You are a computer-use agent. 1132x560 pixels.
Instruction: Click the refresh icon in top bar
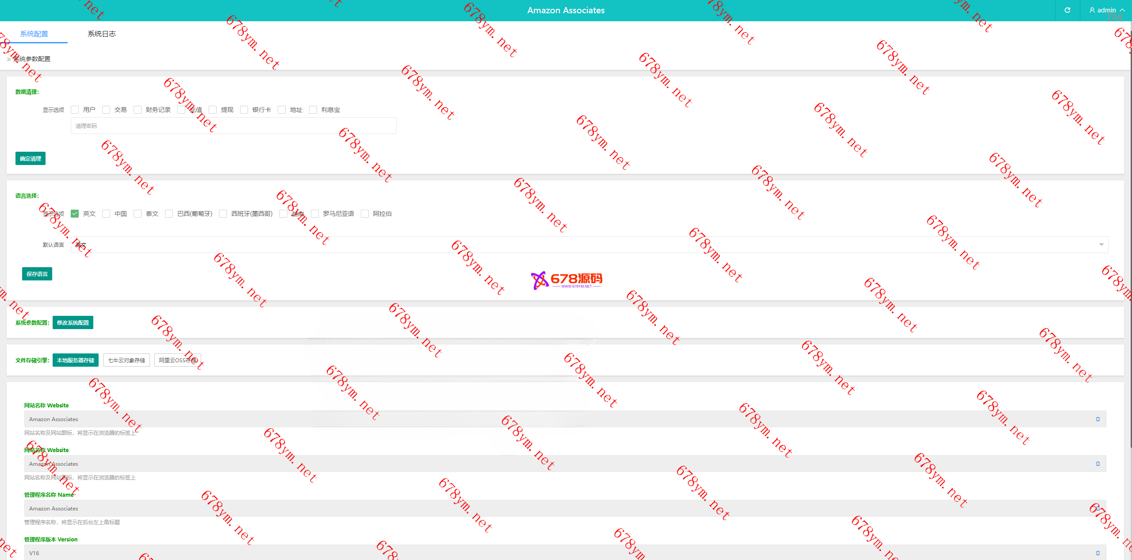1067,10
